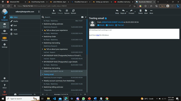
Task: Open a new browser tab
Action: pos(158,2)
